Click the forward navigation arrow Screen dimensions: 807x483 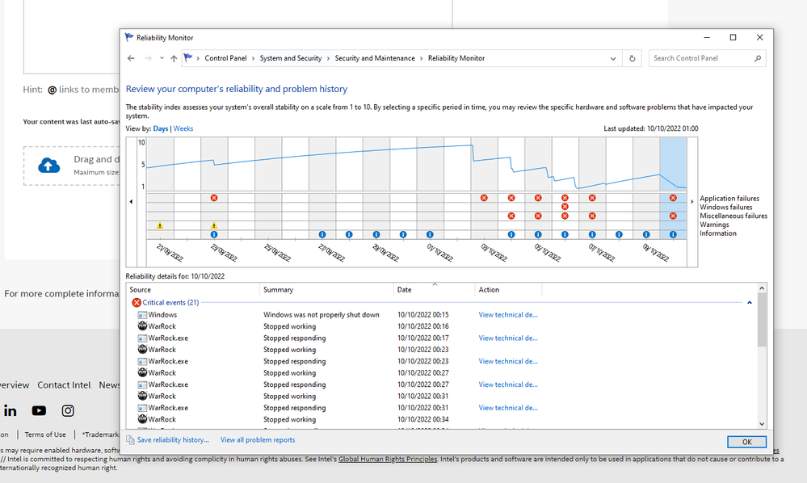148,59
